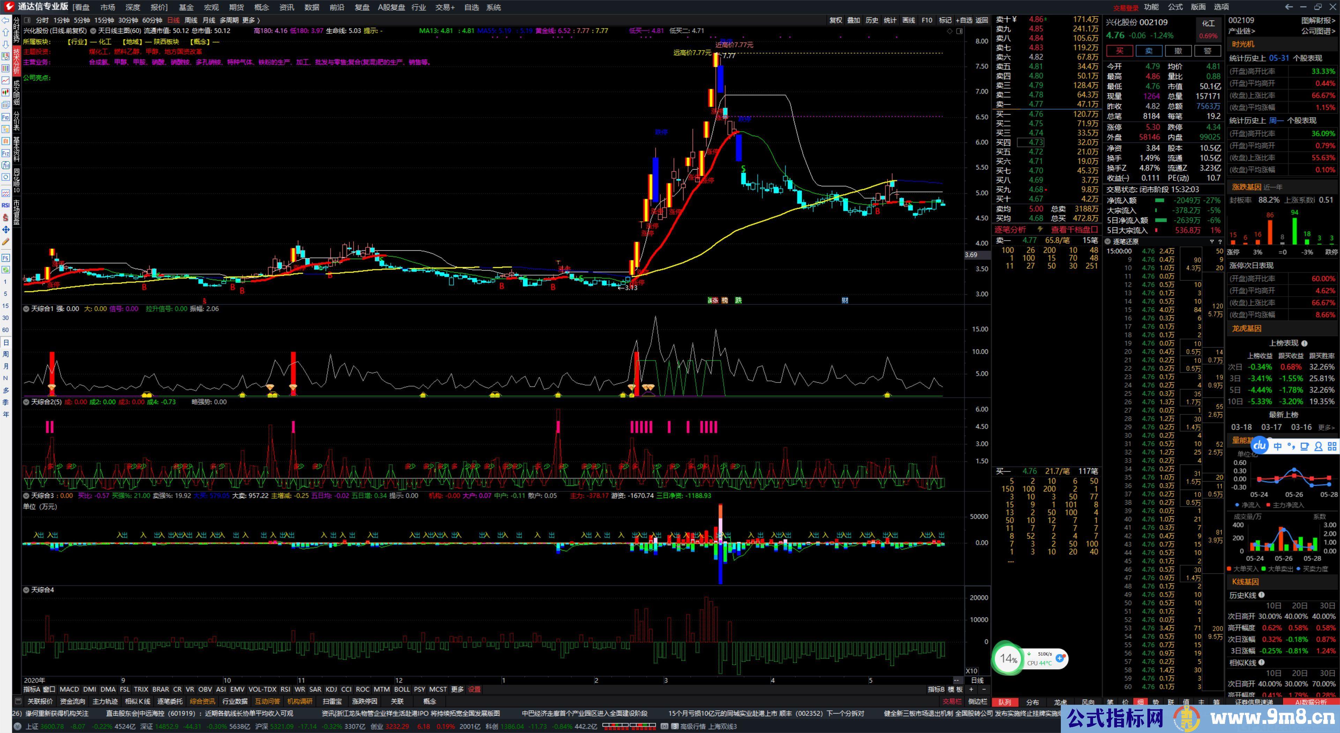Toggle the 天综合2(5) panel circle arrow
The image size is (1340, 733).
[26, 402]
